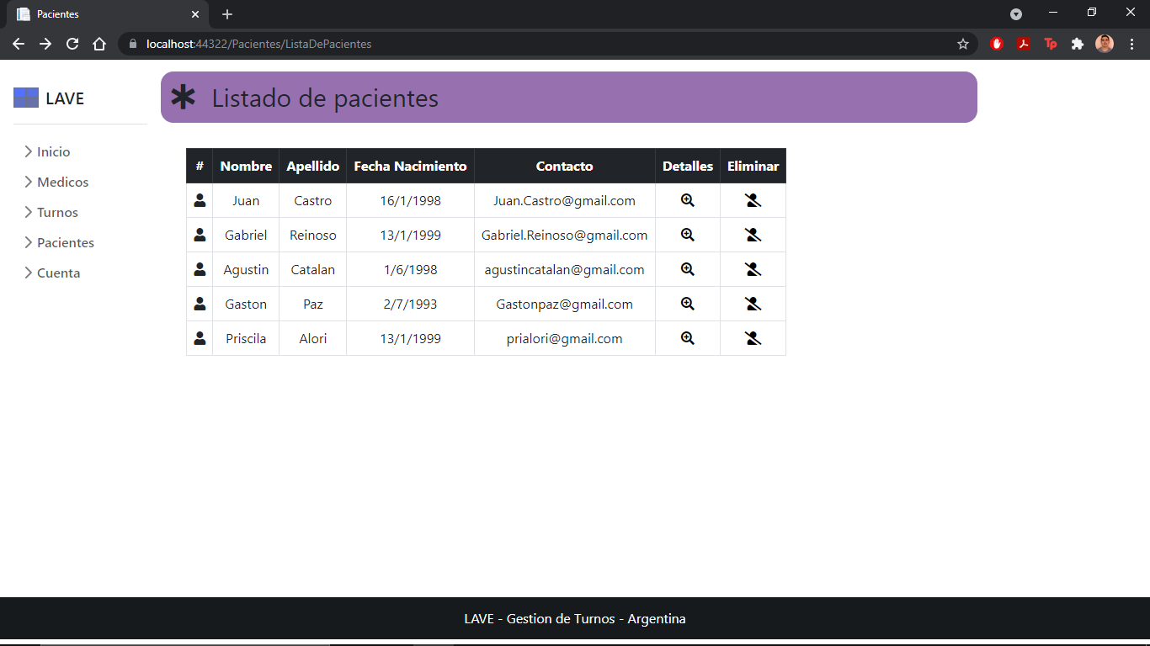The width and height of the screenshot is (1150, 646).
Task: View details of Agustin Catalan
Action: tap(687, 269)
